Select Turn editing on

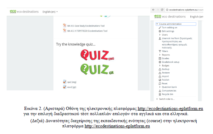pyautogui.click(x=169, y=28)
